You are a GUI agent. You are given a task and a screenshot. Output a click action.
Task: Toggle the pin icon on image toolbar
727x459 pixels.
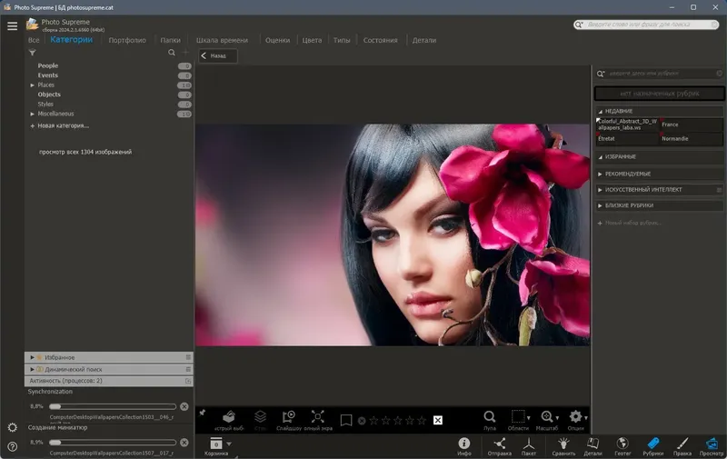point(202,412)
